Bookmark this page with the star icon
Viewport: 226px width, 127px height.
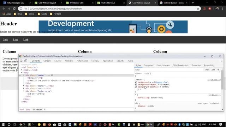pyautogui.click(x=198, y=8)
